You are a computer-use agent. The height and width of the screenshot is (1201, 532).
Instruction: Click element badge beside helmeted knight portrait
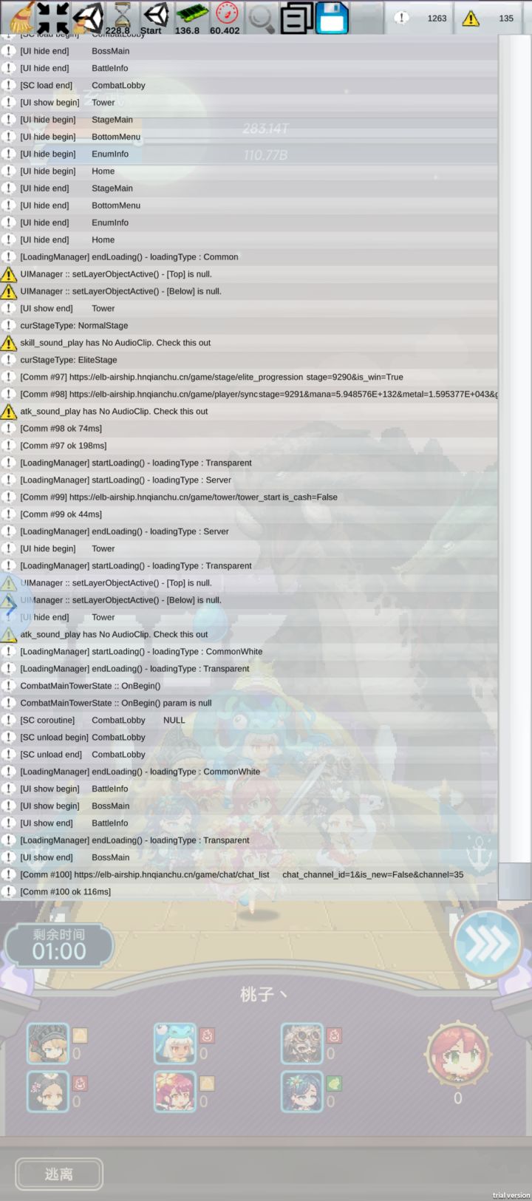click(x=80, y=1035)
